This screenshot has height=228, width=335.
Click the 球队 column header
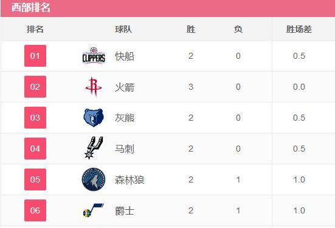[x=123, y=29]
